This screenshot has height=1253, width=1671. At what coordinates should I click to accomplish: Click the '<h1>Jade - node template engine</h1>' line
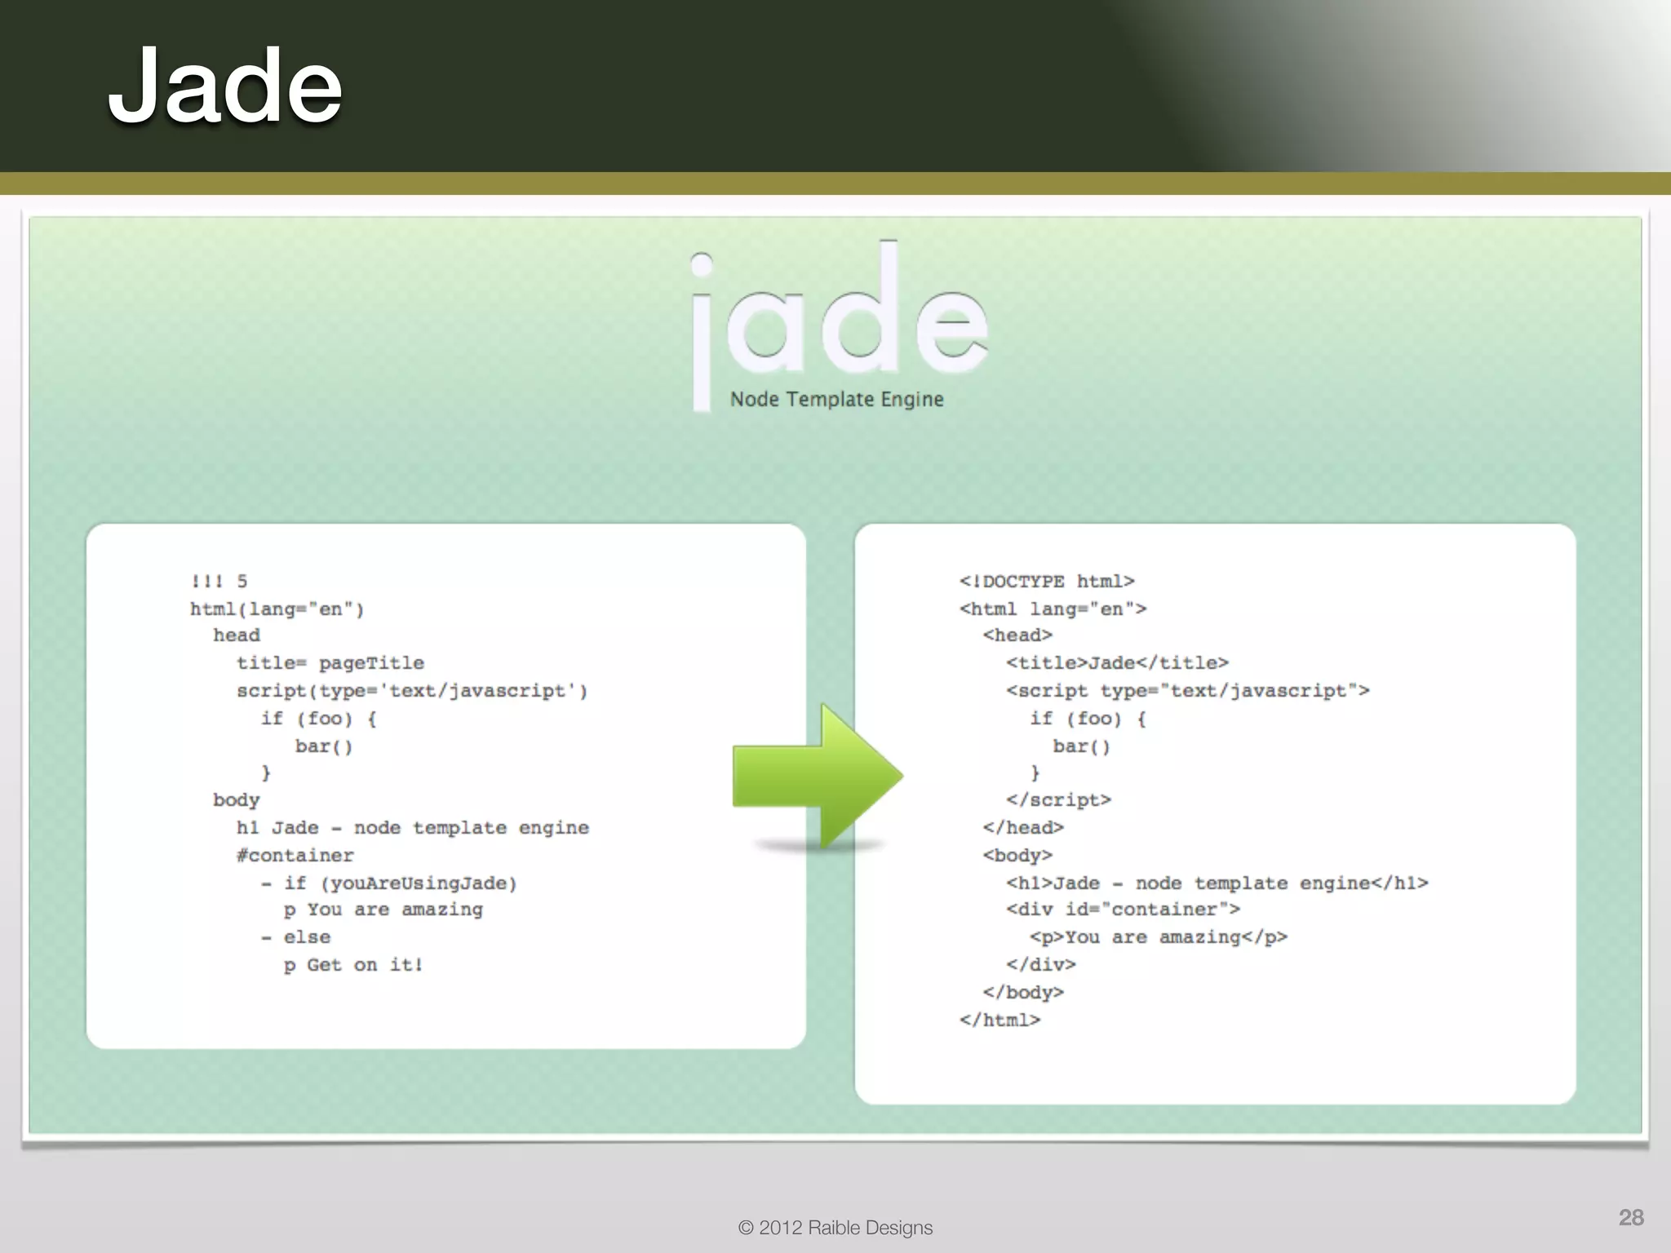[x=1217, y=883]
